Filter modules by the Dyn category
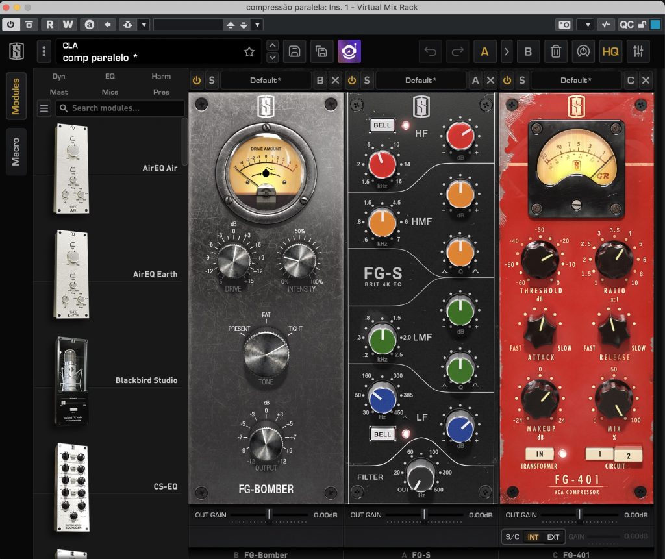 click(x=58, y=77)
